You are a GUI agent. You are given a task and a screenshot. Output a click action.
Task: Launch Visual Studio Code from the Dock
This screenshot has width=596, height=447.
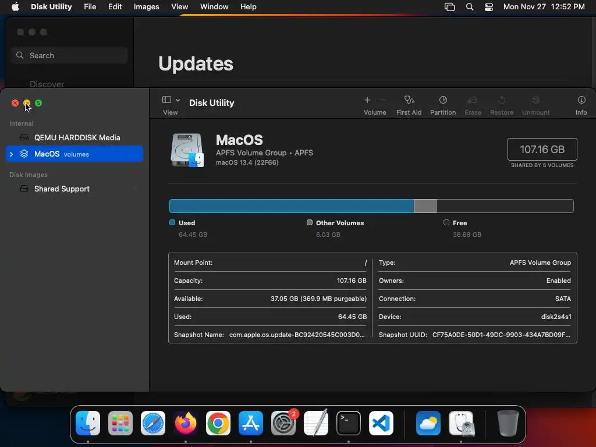pyautogui.click(x=381, y=423)
